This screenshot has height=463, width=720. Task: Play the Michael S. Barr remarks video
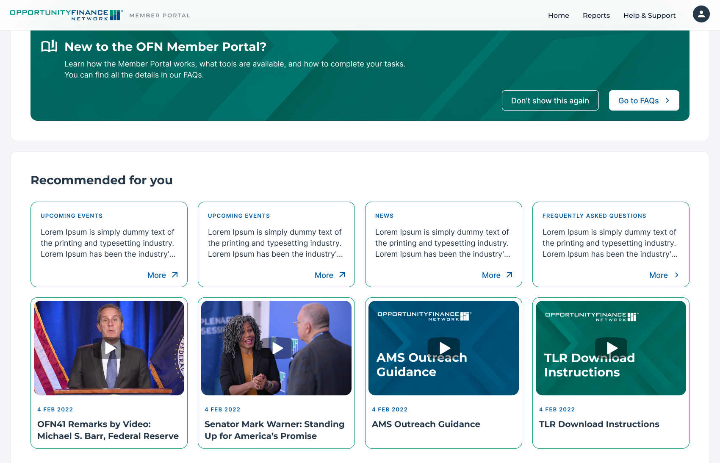tap(109, 348)
